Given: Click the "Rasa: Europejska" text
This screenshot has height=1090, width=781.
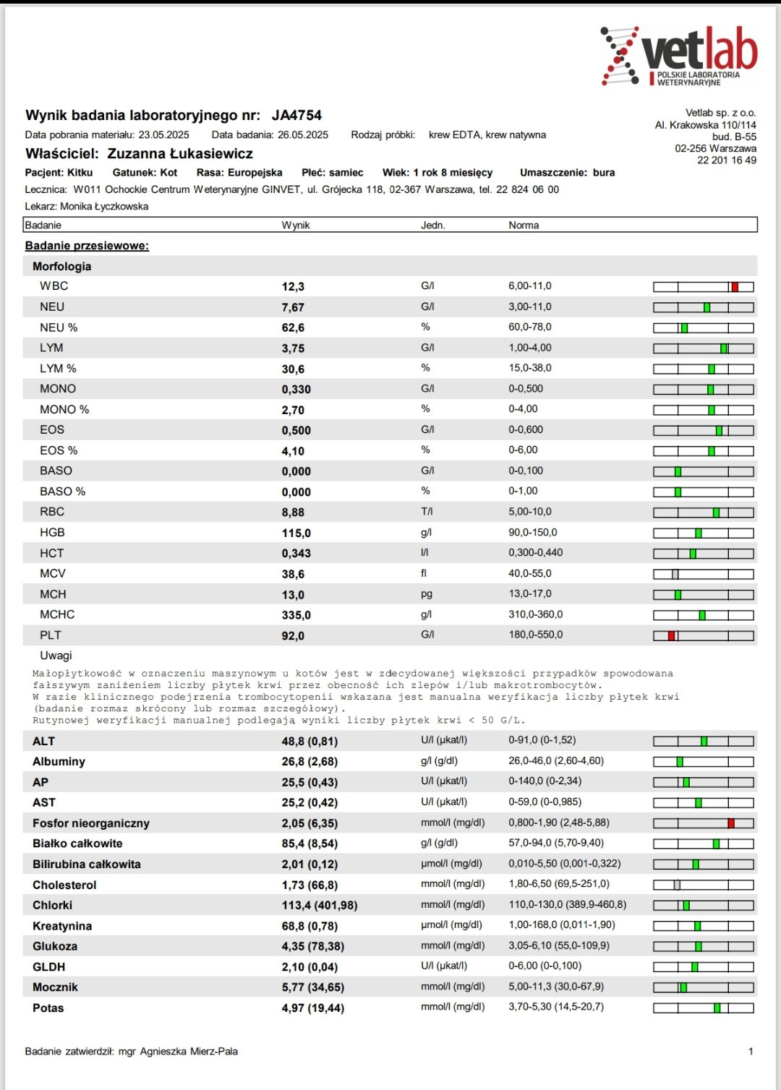Looking at the screenshot, I should coord(239,173).
